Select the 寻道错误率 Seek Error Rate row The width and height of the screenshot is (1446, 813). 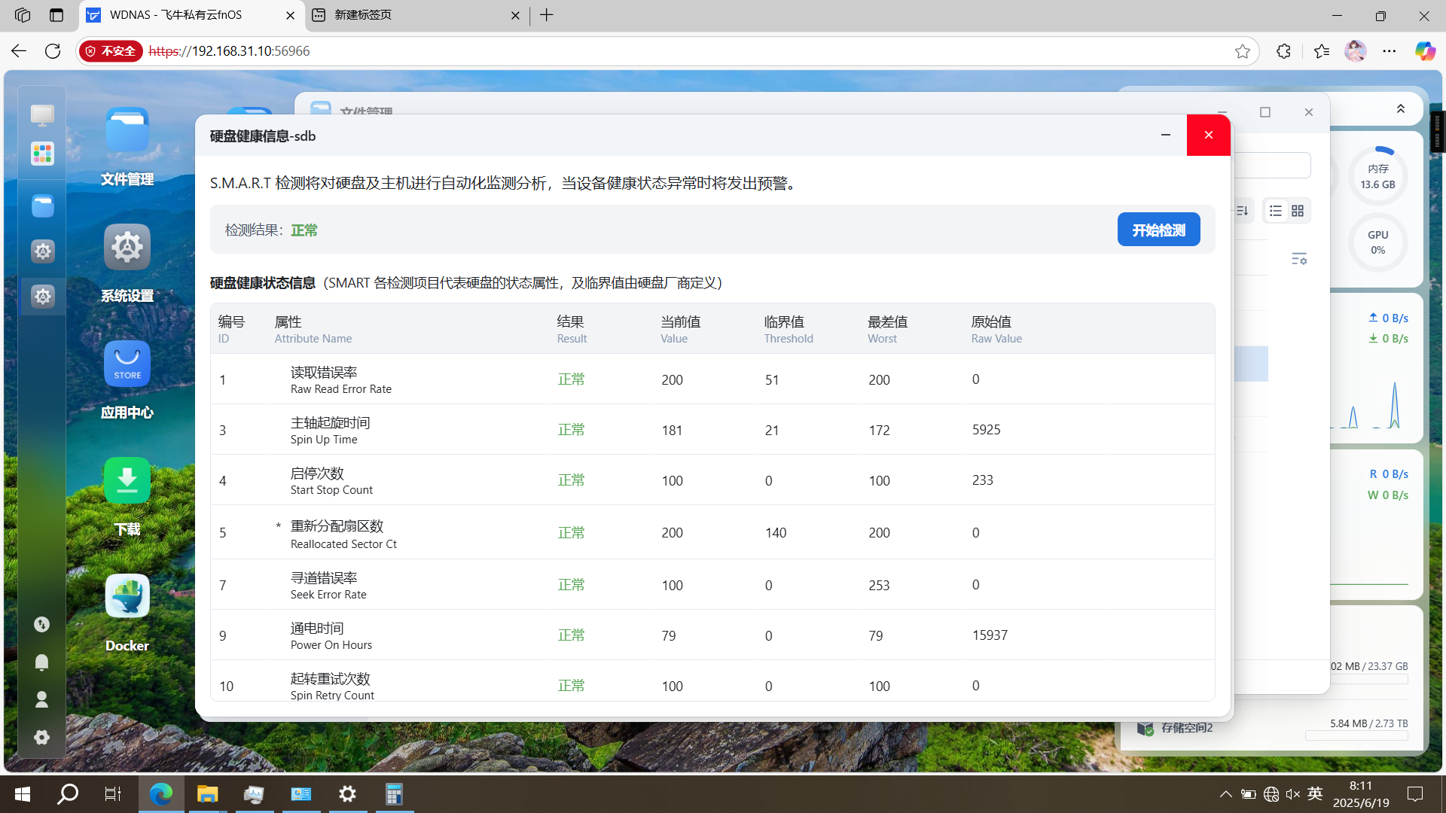click(712, 585)
